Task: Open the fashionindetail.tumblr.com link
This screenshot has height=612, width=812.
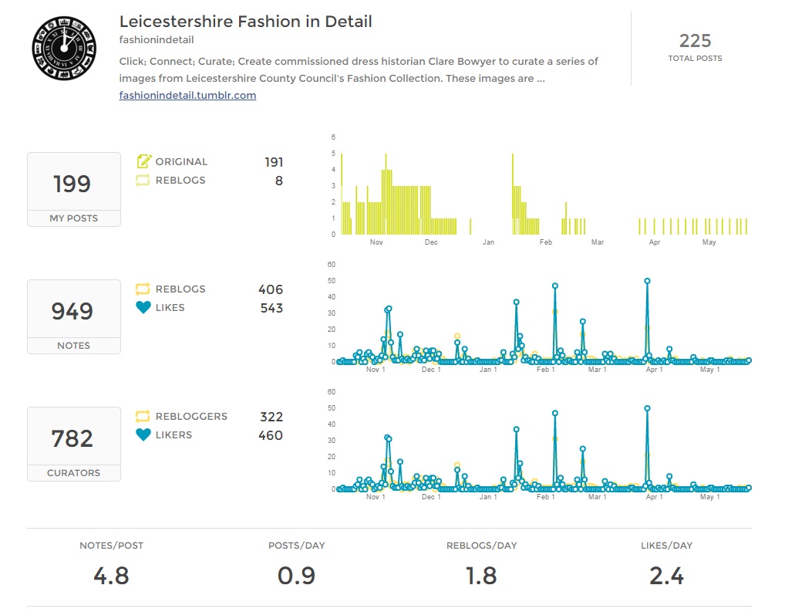Action: pyautogui.click(x=187, y=96)
